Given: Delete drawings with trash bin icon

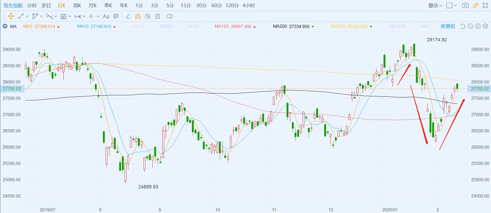Looking at the screenshot, I should [158, 16].
